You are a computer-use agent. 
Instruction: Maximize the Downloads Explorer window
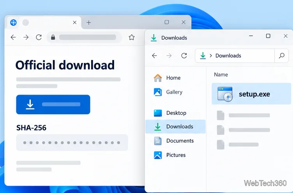[268, 36]
